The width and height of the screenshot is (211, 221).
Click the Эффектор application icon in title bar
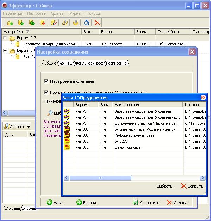pyautogui.click(x=5, y=6)
